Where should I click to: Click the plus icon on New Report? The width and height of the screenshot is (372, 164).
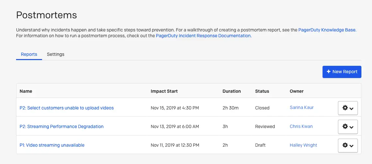tap(329, 72)
